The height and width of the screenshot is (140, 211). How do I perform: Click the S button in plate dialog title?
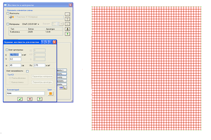(x=43, y=42)
